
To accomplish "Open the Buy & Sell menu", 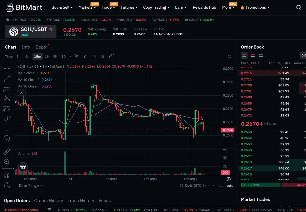I will [62, 7].
